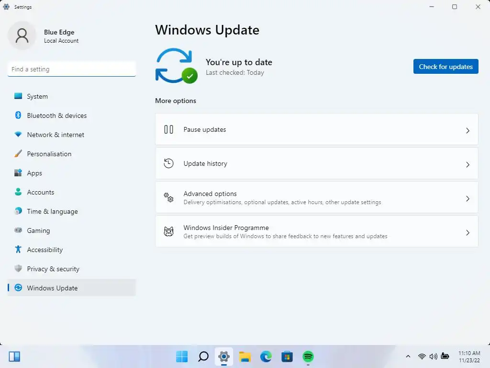This screenshot has width=490, height=368.
Task: Click the large update status sync icon
Action: [x=176, y=66]
